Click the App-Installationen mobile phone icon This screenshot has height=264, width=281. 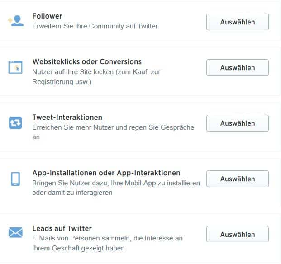click(x=15, y=179)
